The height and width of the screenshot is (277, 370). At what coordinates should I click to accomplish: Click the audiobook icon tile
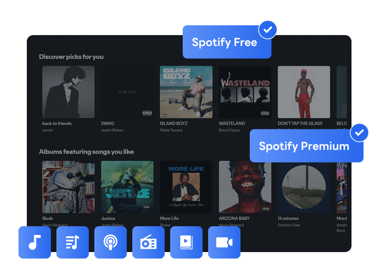186,242
